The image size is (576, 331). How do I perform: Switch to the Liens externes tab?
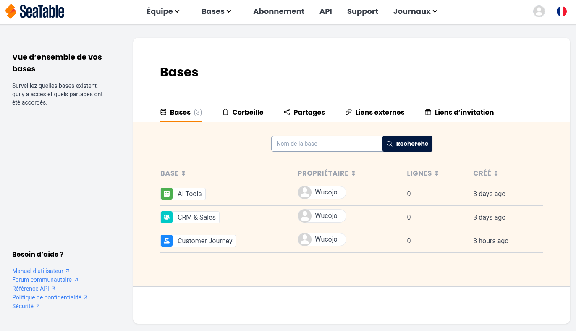(374, 112)
